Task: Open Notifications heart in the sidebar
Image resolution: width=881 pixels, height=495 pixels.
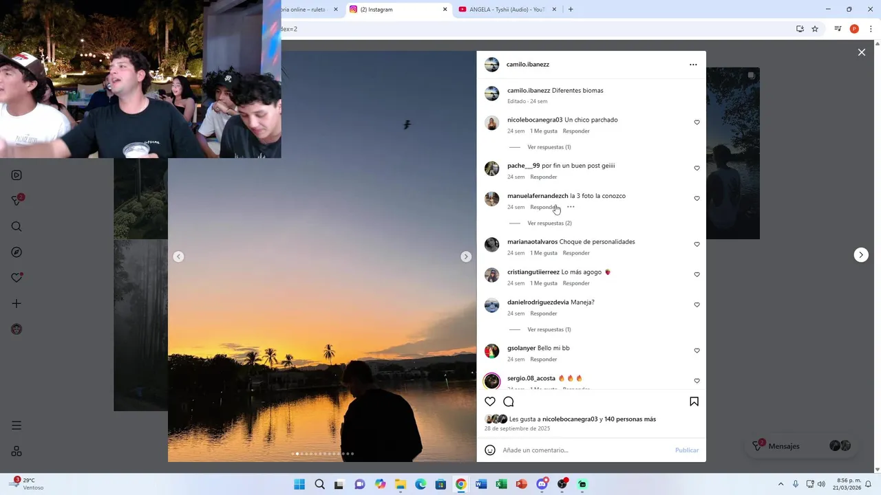Action: coord(17,278)
